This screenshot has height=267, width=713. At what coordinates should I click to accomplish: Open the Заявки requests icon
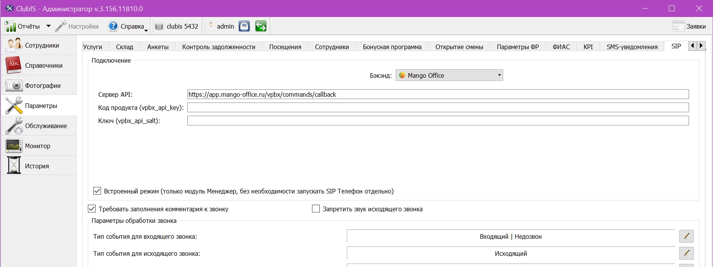coord(679,26)
